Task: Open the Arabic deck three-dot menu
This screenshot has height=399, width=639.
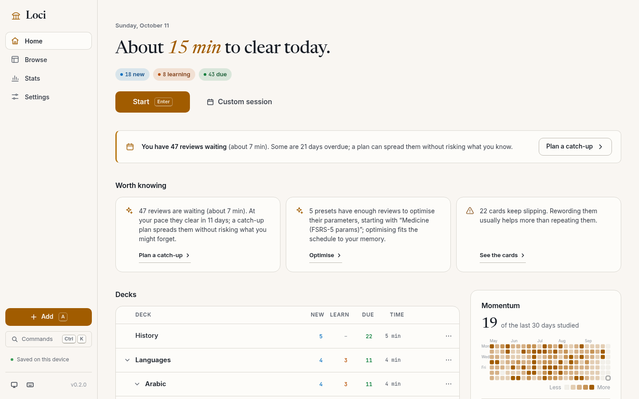Action: pyautogui.click(x=449, y=384)
